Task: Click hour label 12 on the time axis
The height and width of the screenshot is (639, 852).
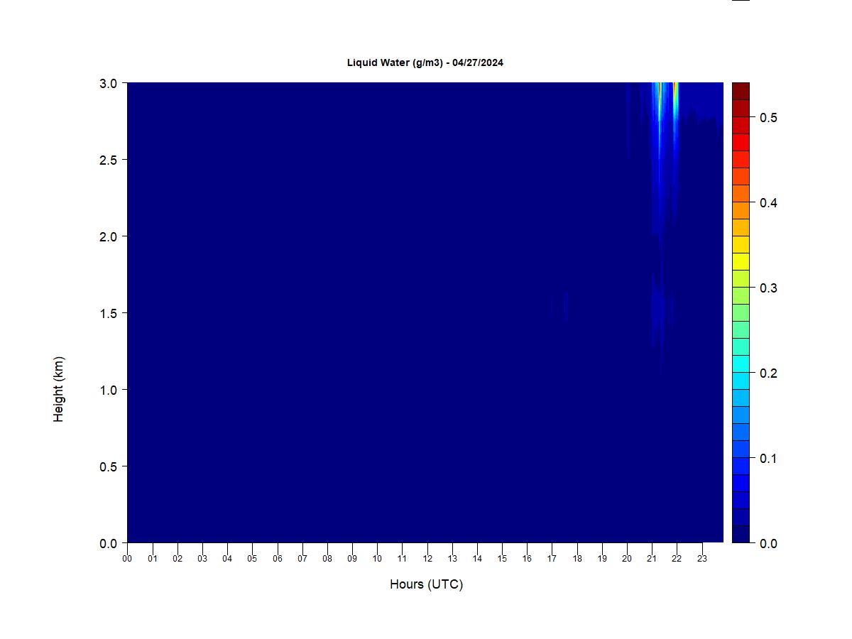Action: click(x=427, y=559)
